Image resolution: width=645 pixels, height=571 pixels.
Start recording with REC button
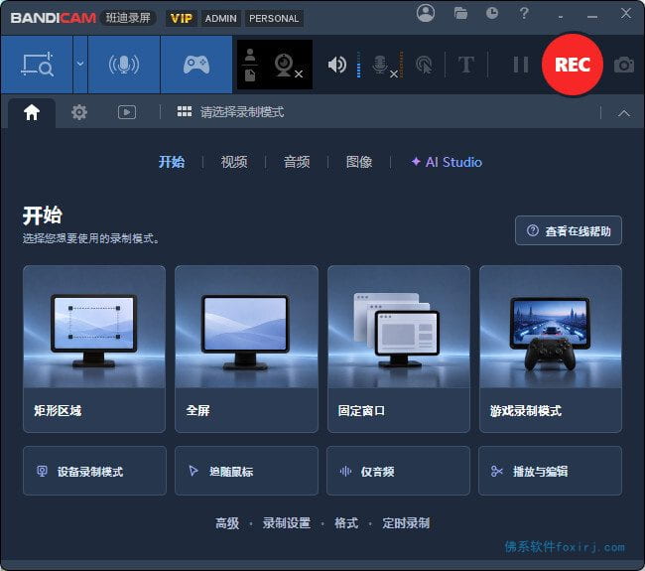[573, 65]
